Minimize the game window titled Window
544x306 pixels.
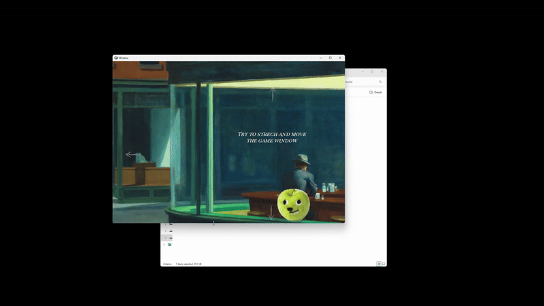pyautogui.click(x=320, y=58)
